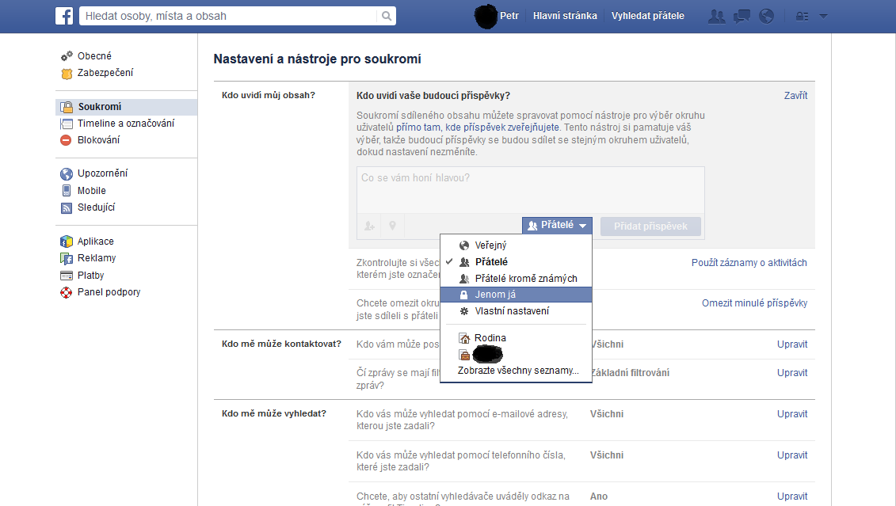896x506 pixels.
Task: Click the Timeline a označování icon
Action: pyautogui.click(x=67, y=124)
